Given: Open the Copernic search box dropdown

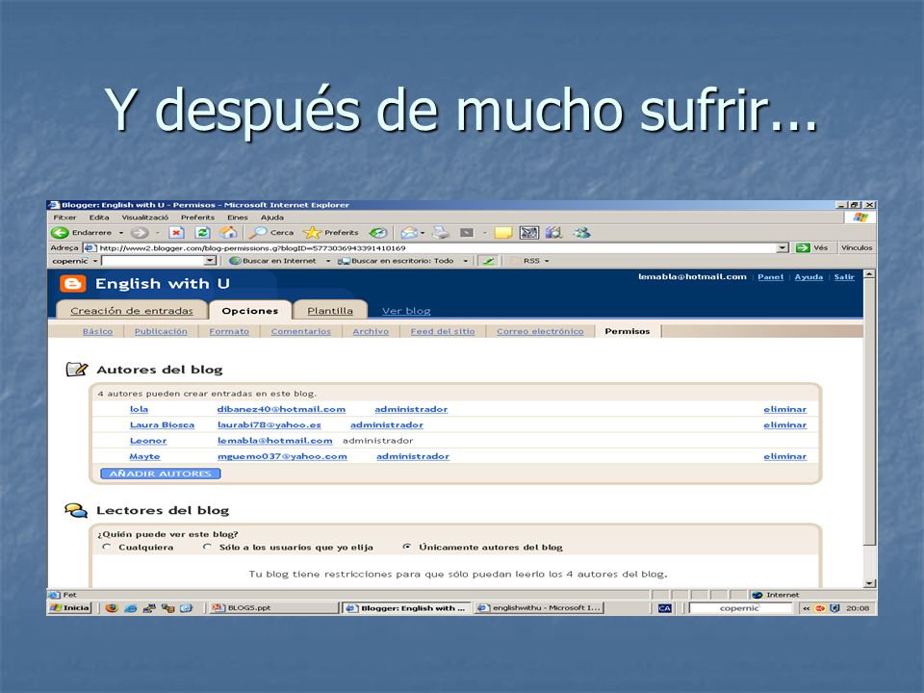Looking at the screenshot, I should point(210,261).
